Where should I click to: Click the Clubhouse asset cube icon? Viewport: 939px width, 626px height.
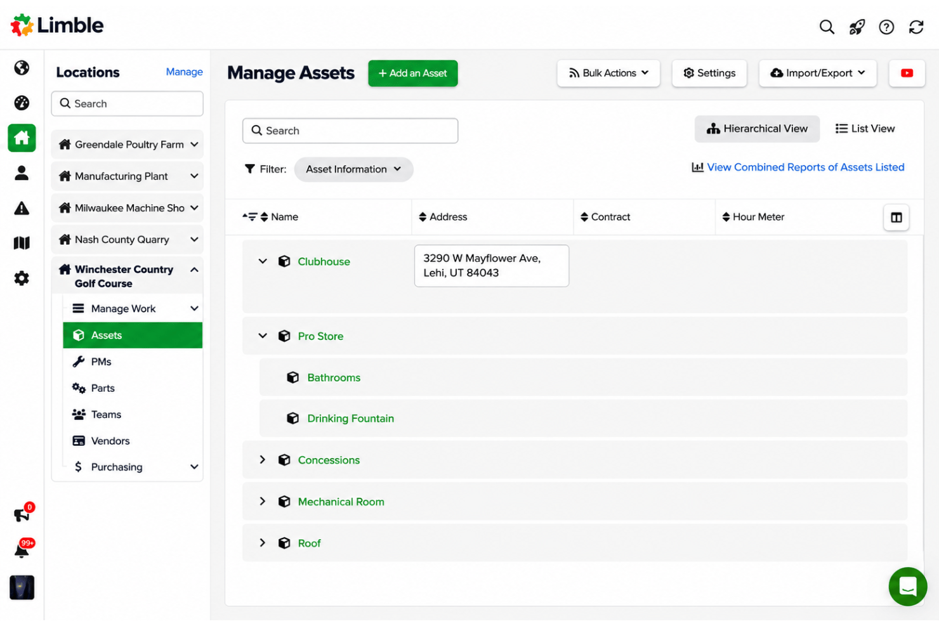pyautogui.click(x=284, y=261)
